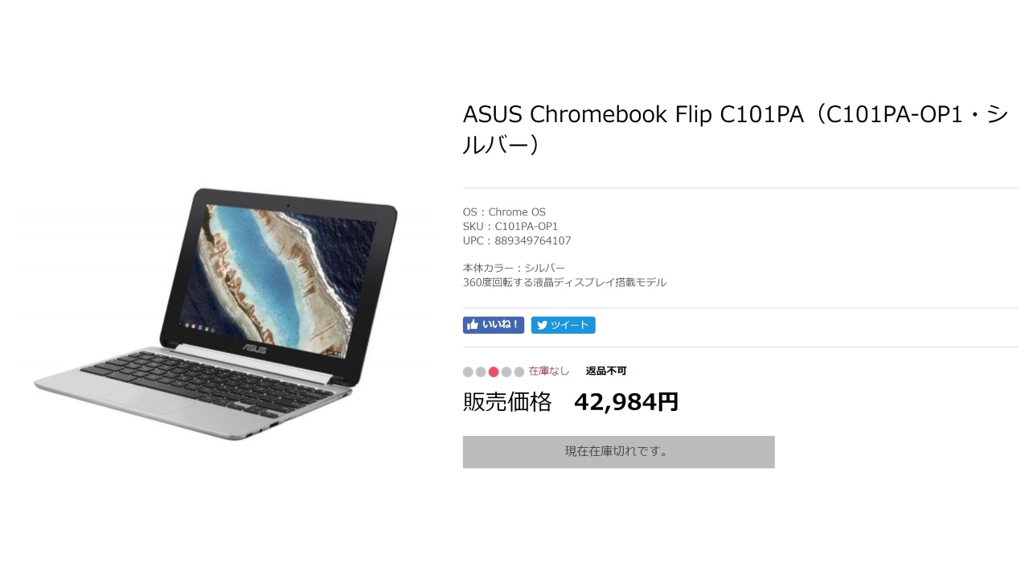This screenshot has height=579, width=1029.
Task: Click the 現在在庫切れです。 gray button
Action: [x=618, y=452]
